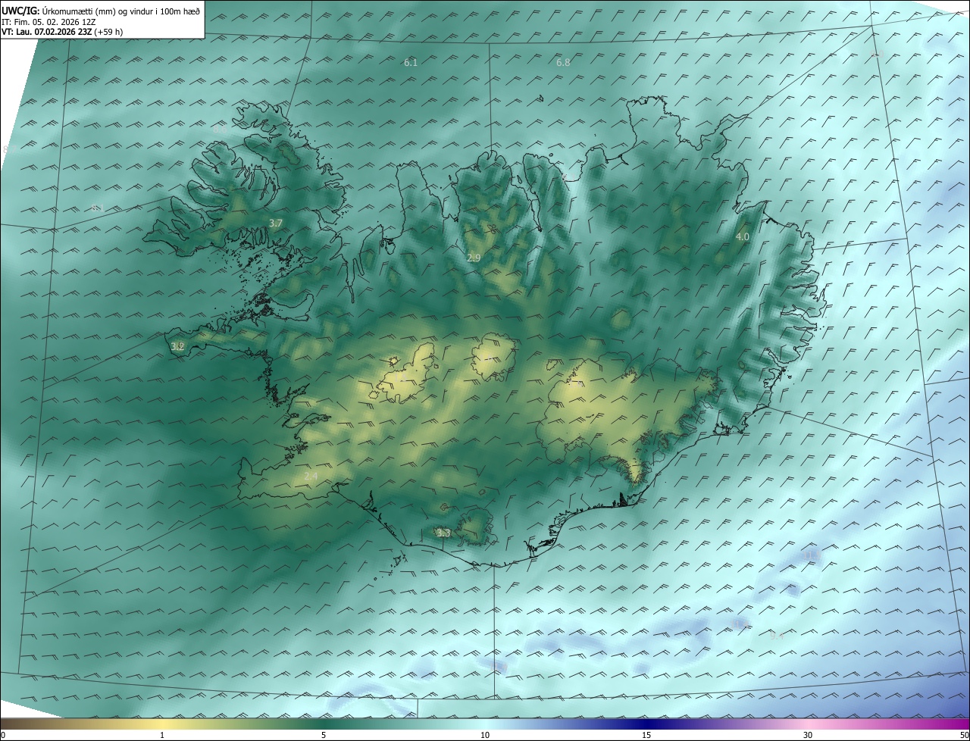Viewport: 970px width, 741px height.
Task: Click the color scale tick label 0
Action: coord(3,735)
